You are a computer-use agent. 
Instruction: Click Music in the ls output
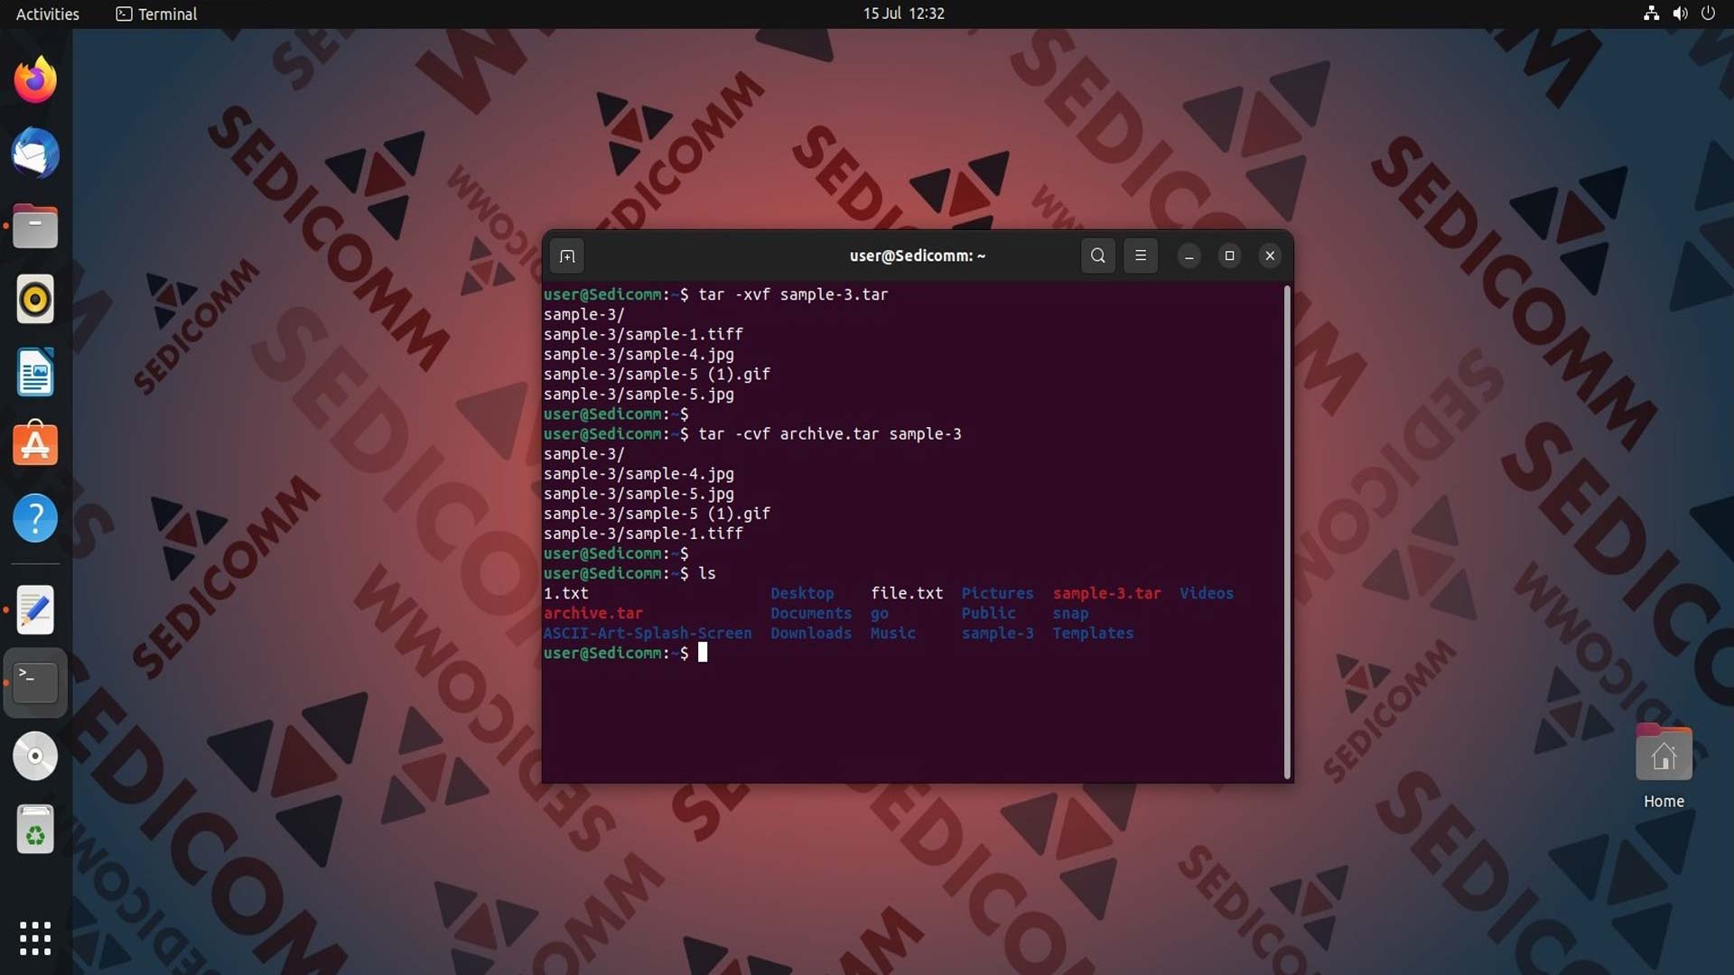click(893, 634)
